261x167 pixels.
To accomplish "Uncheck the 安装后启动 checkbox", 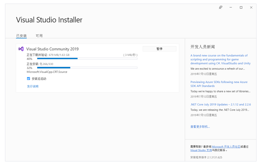I will click(29, 79).
